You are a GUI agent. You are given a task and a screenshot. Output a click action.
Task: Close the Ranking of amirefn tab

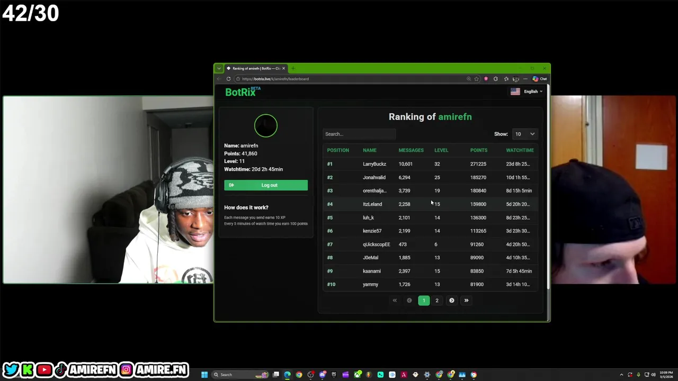[283, 68]
